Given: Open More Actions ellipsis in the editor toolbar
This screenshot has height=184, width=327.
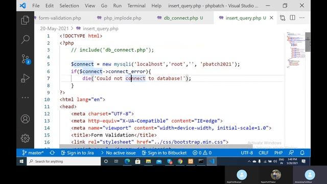Looking at the screenshot, I should (302, 18).
